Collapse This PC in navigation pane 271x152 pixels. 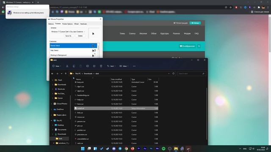(x=52, y=121)
